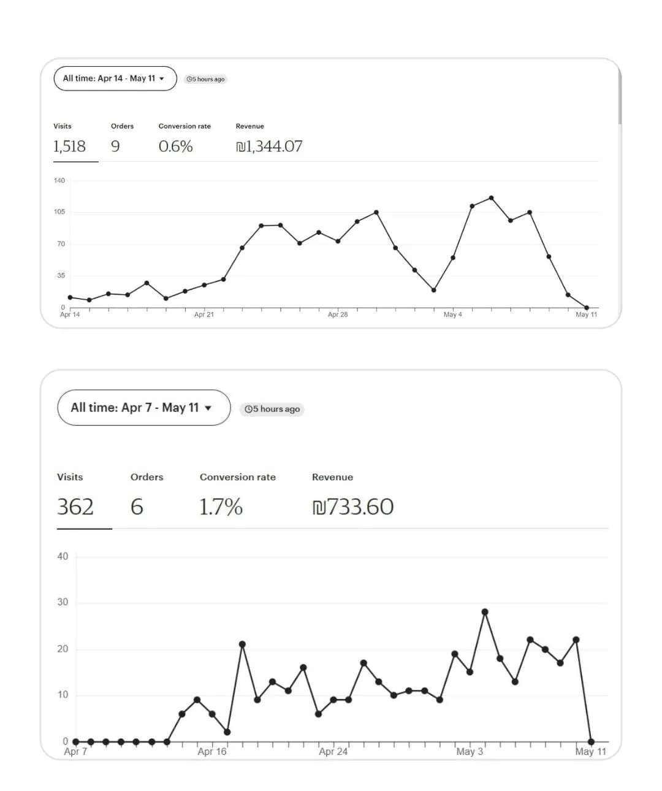Click the caret arrow in the Apr 14 dropdown
This screenshot has width=662, height=791.
162,78
